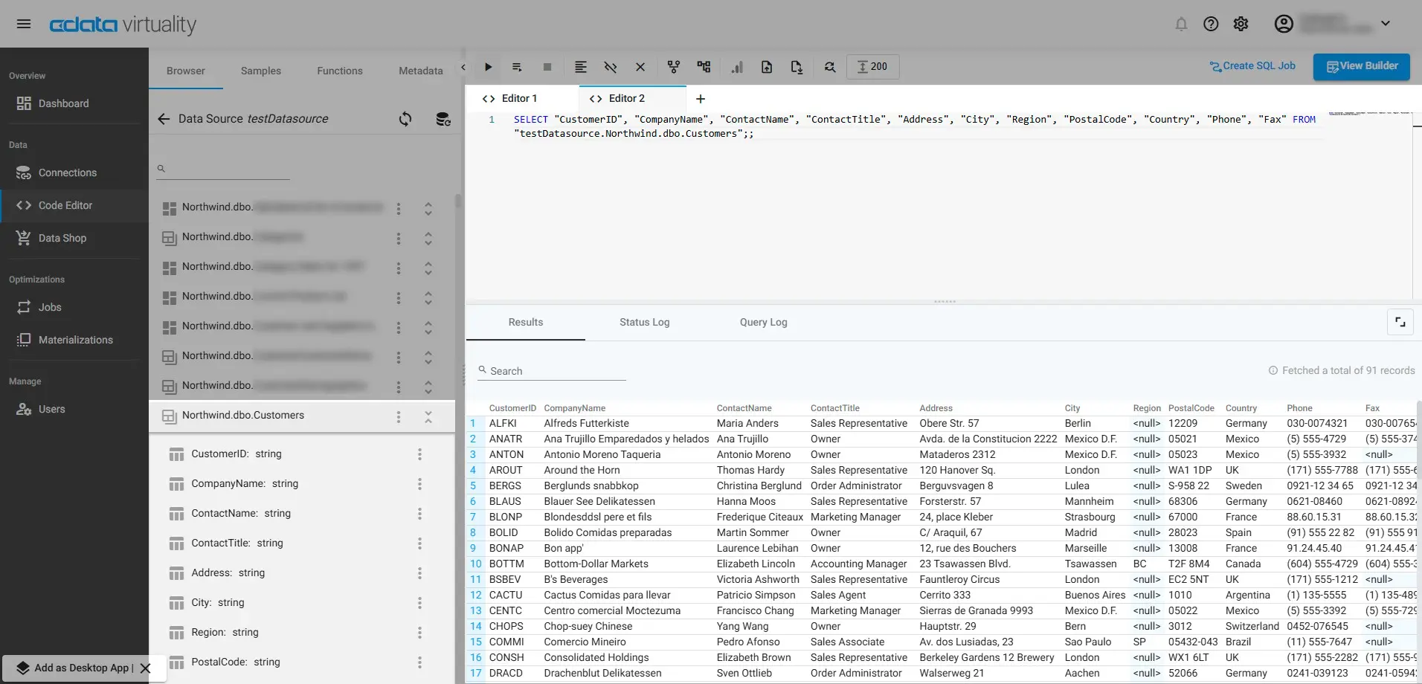
Task: Collapse the left browser panel
Action: (463, 68)
